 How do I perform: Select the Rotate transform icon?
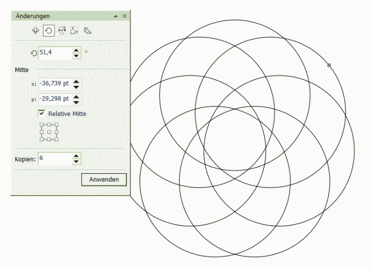click(49, 31)
